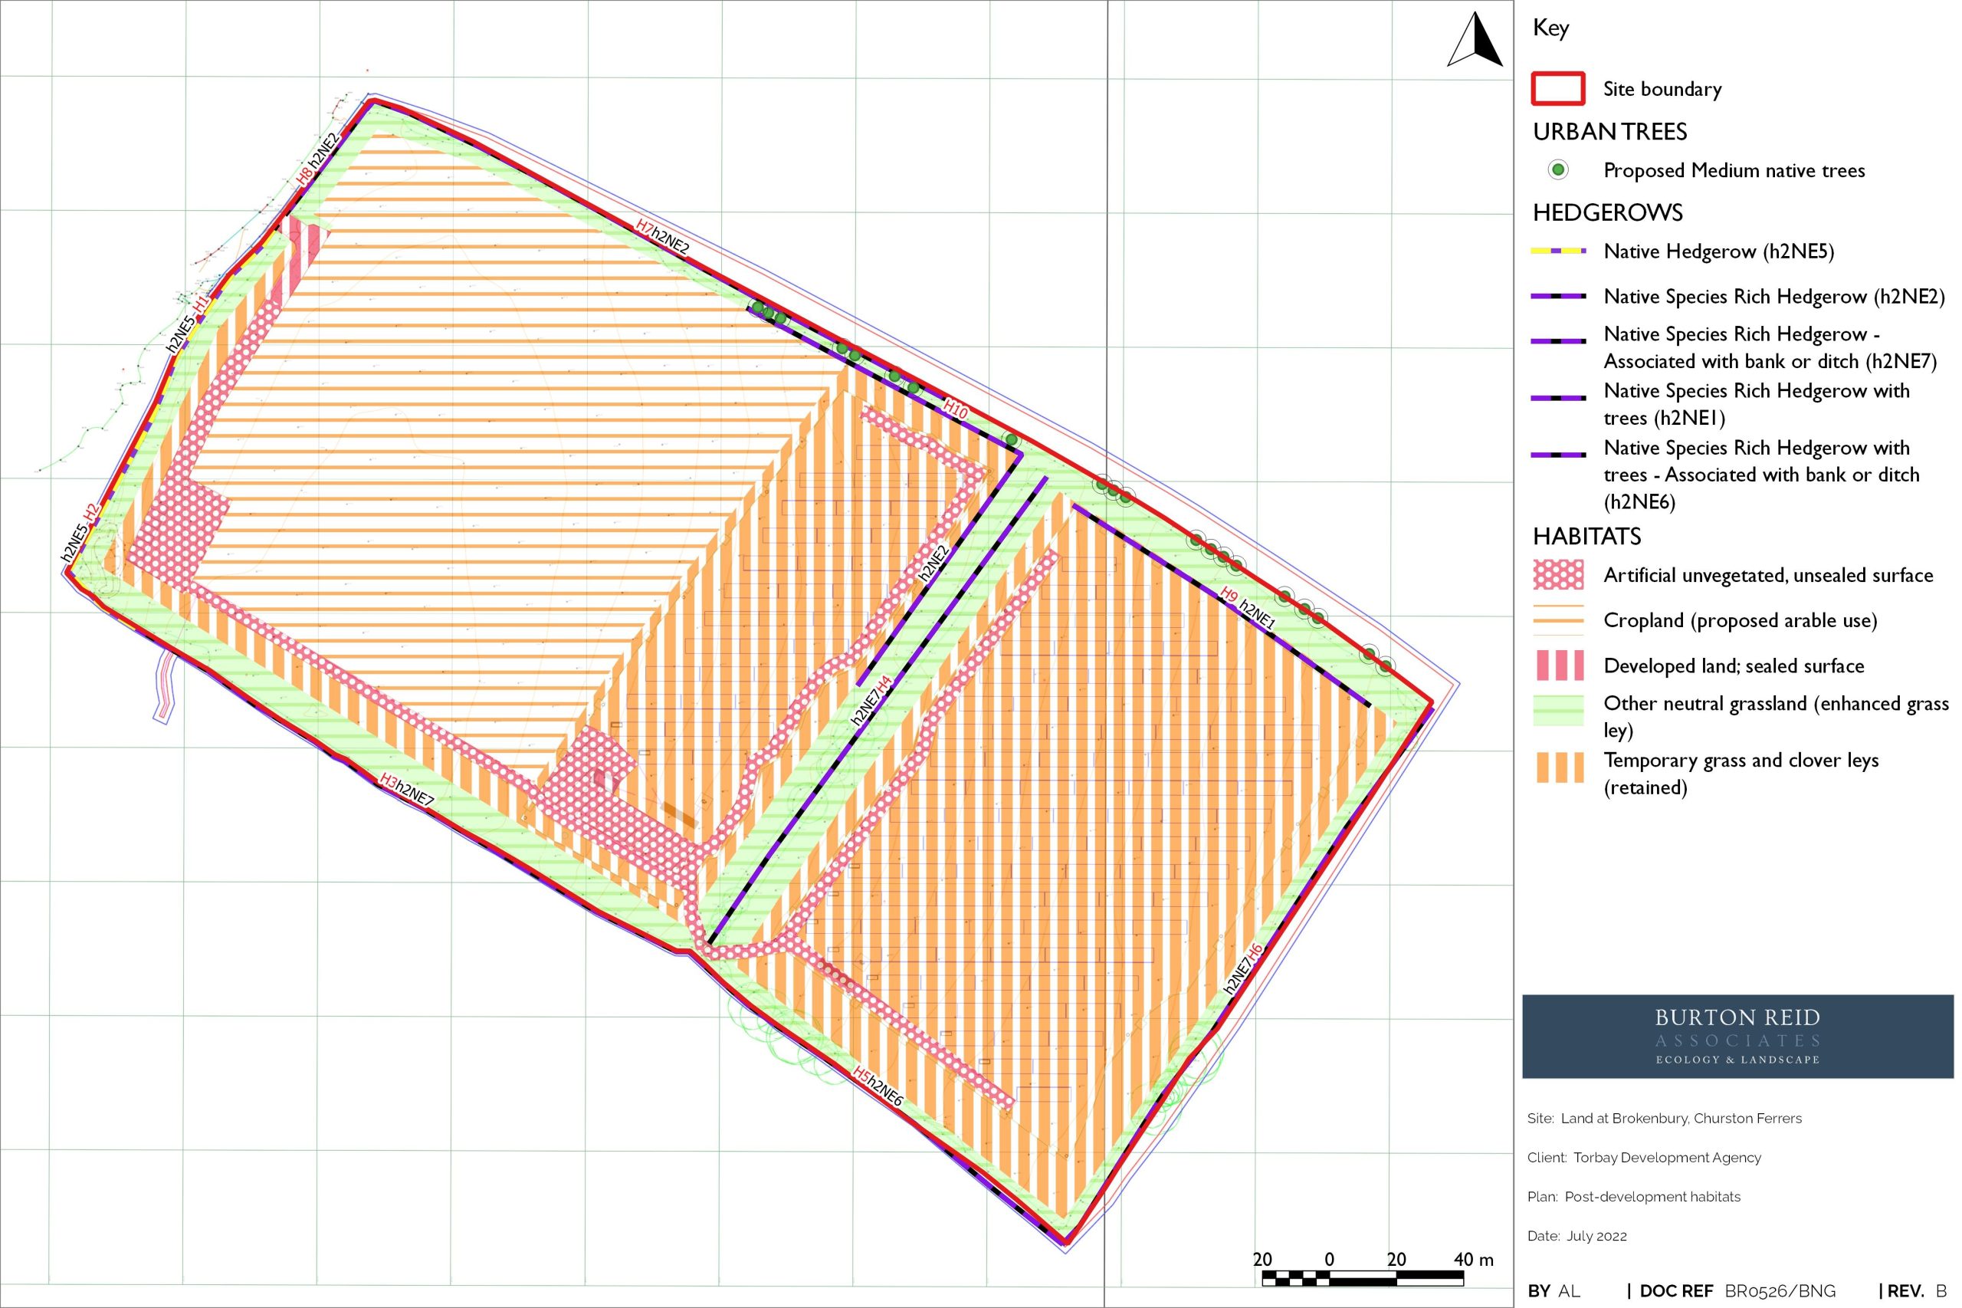The width and height of the screenshot is (1962, 1308).
Task: Click the Key heading
Action: pos(1550,28)
